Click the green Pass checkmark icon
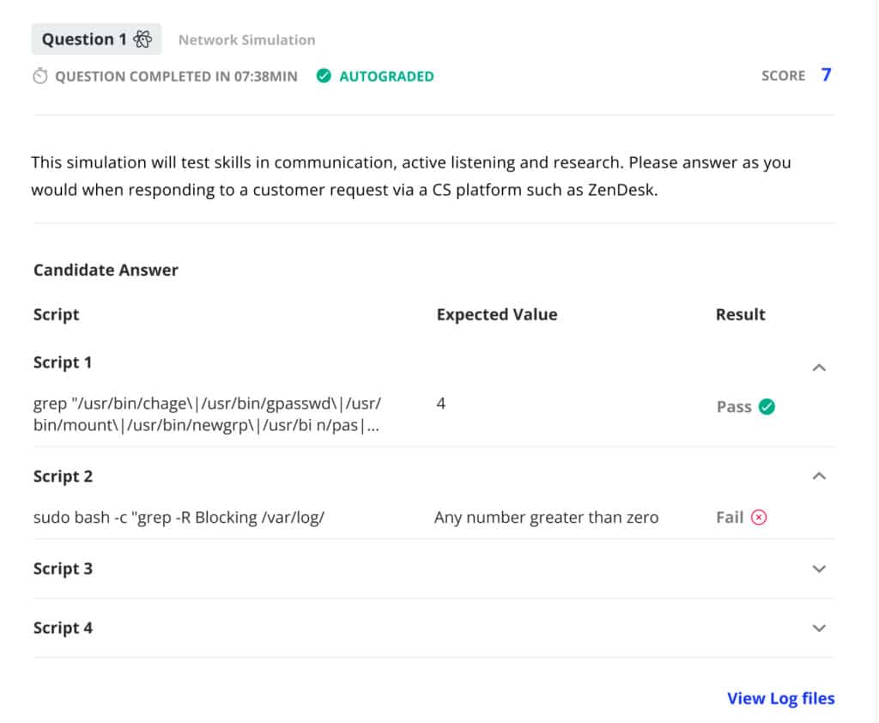Image resolution: width=879 pixels, height=723 pixels. tap(767, 406)
